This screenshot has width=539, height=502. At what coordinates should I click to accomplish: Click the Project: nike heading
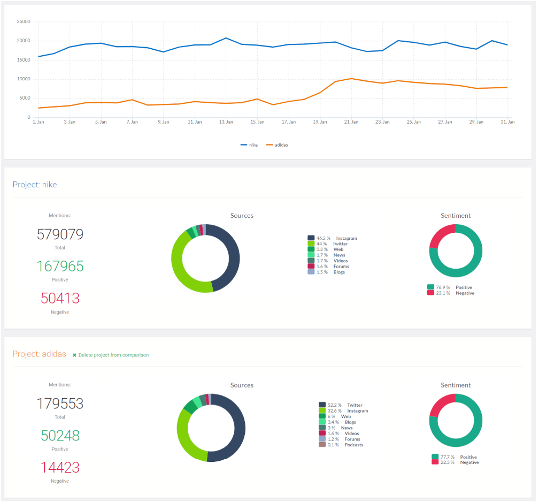click(35, 185)
